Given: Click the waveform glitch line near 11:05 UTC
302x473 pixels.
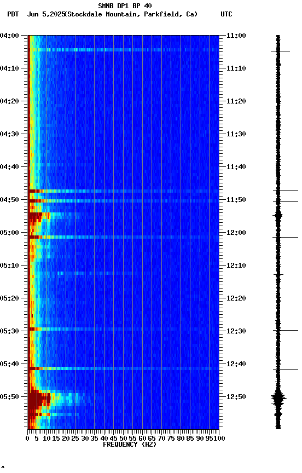Looking at the screenshot, I should click(280, 51).
